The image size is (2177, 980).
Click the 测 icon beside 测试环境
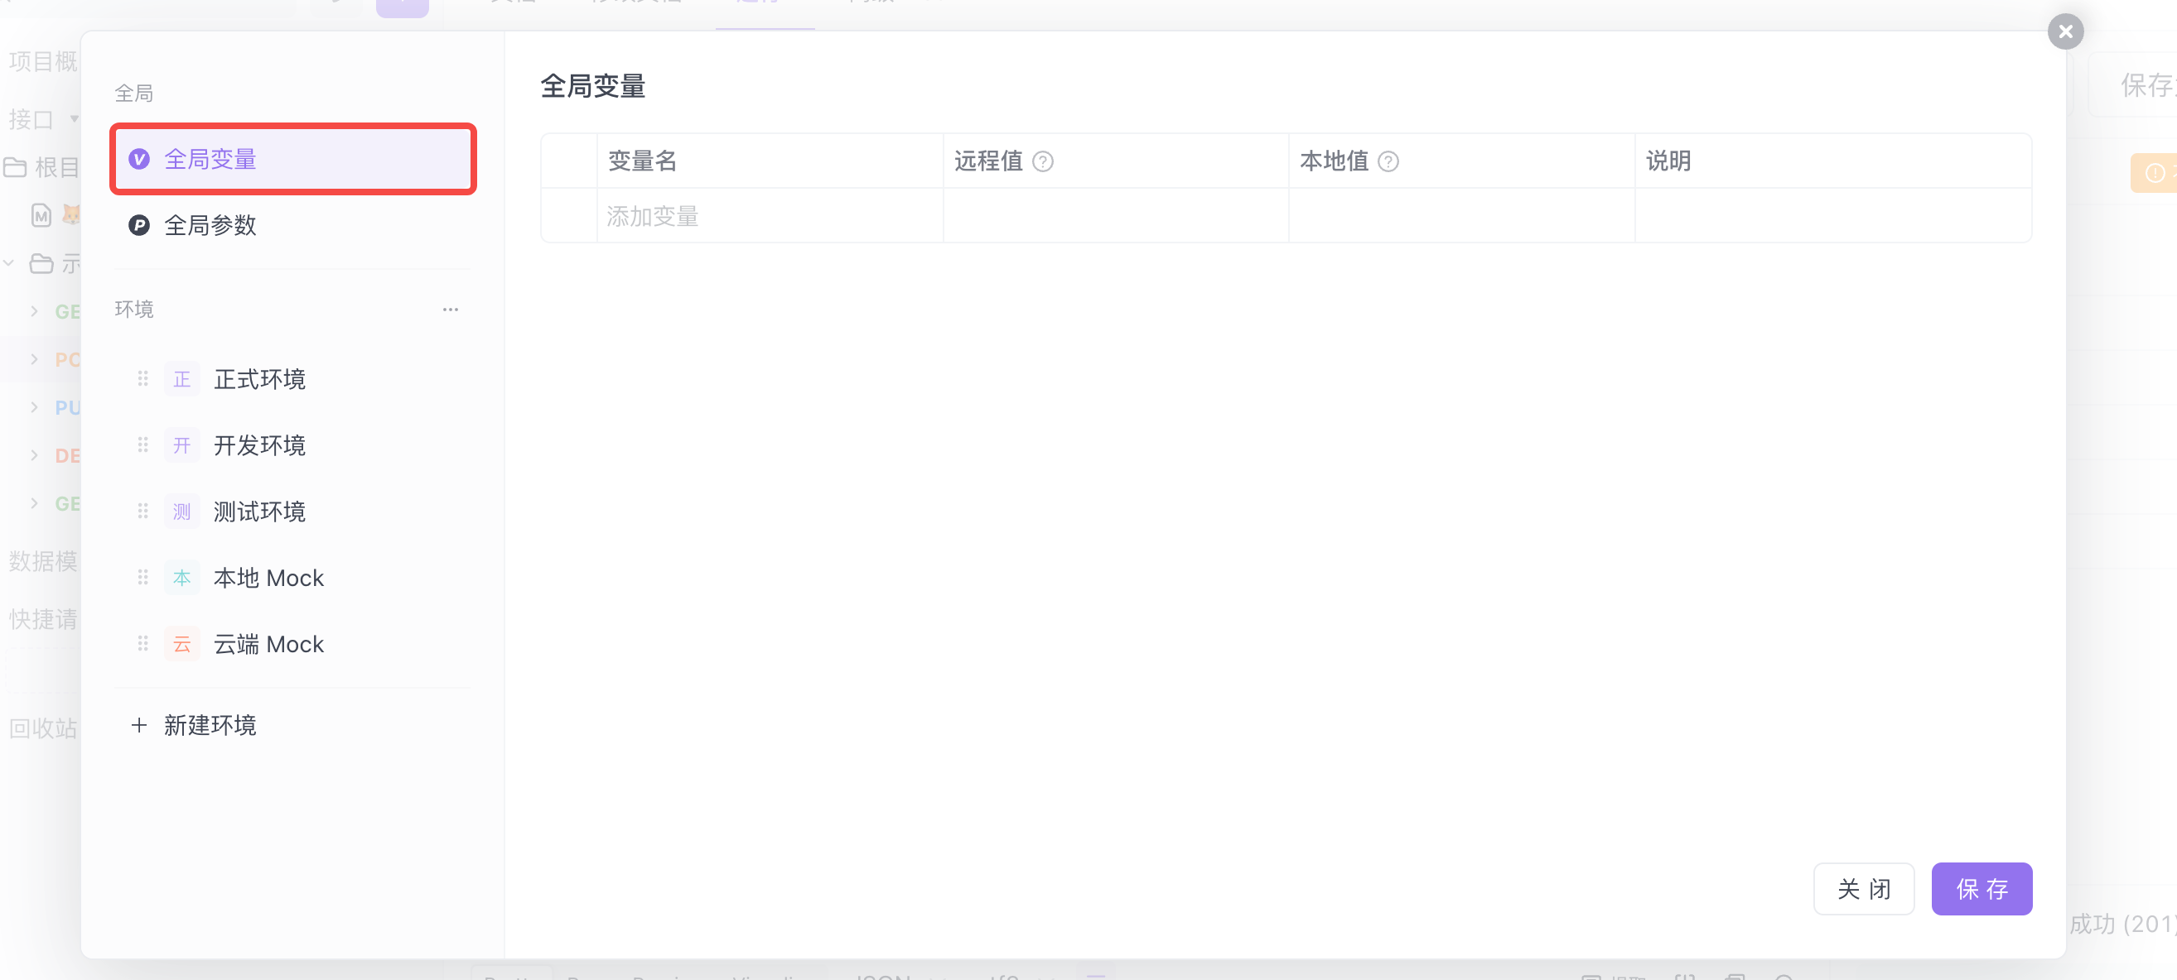(x=181, y=511)
